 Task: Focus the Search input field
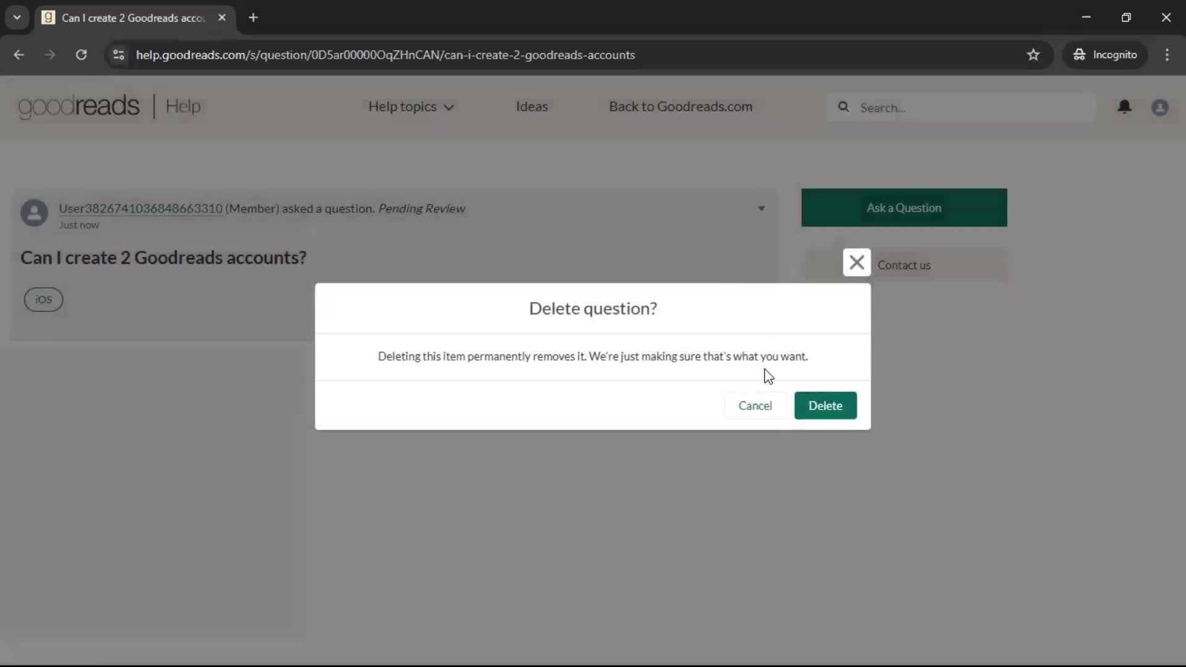pos(962,107)
